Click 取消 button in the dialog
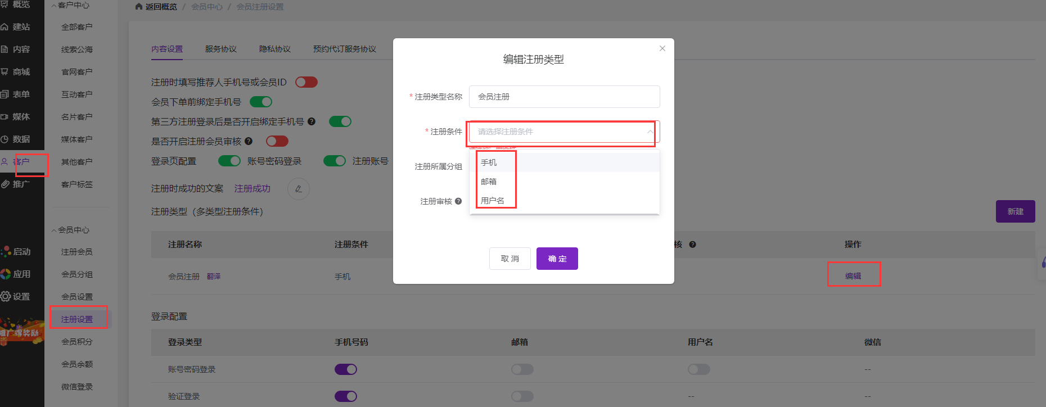The image size is (1046, 407). 510,259
